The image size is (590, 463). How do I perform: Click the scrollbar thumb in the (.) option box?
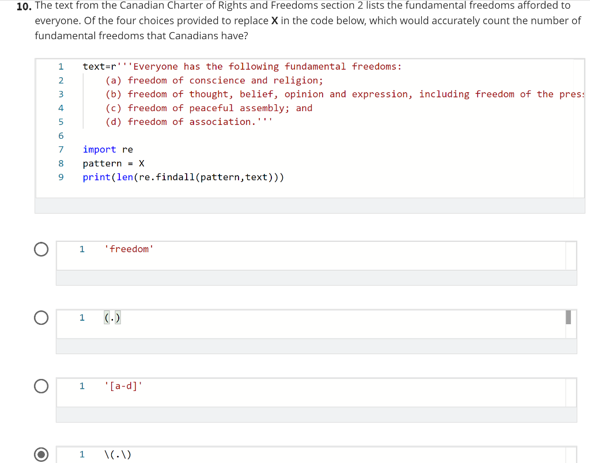coord(568,317)
